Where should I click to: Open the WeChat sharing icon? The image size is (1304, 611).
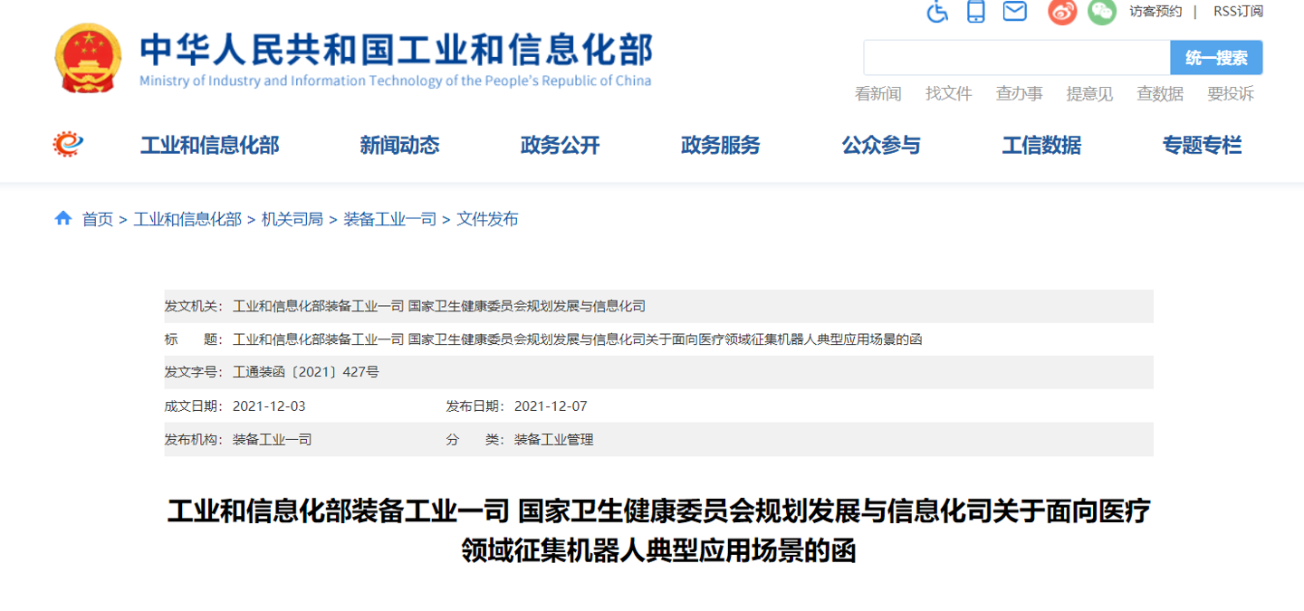(1101, 13)
